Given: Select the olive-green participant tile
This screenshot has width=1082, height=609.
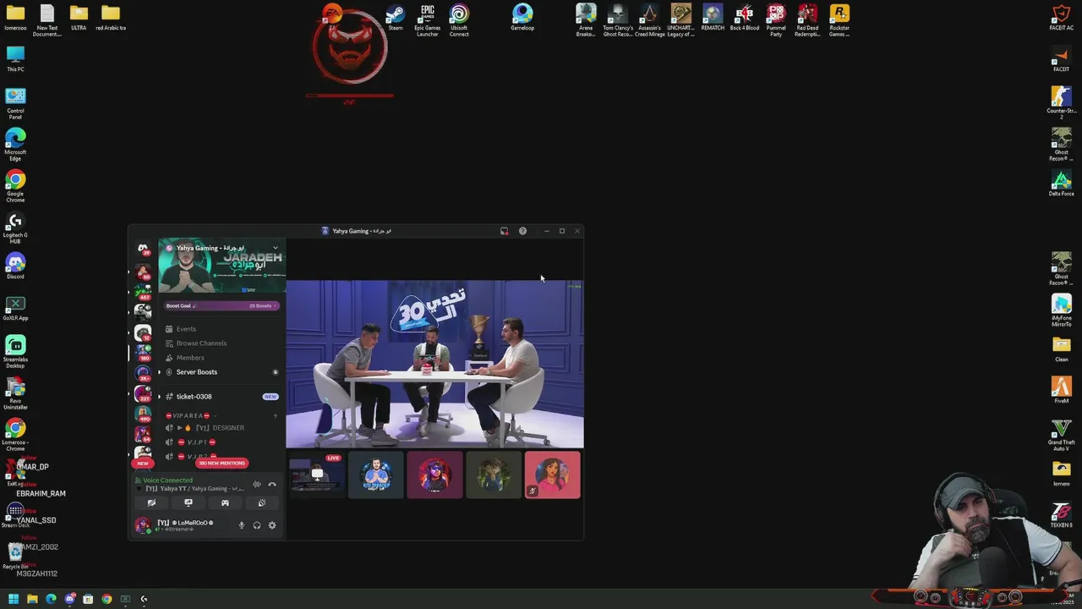Looking at the screenshot, I should pos(494,475).
